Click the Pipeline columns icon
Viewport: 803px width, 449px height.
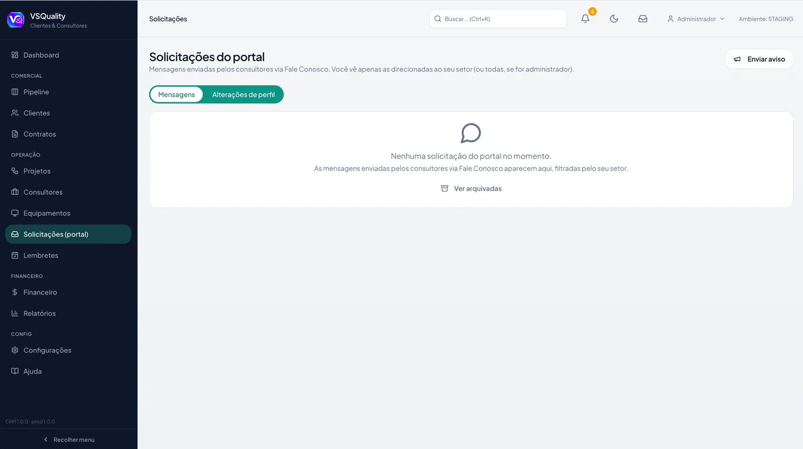[x=15, y=92]
